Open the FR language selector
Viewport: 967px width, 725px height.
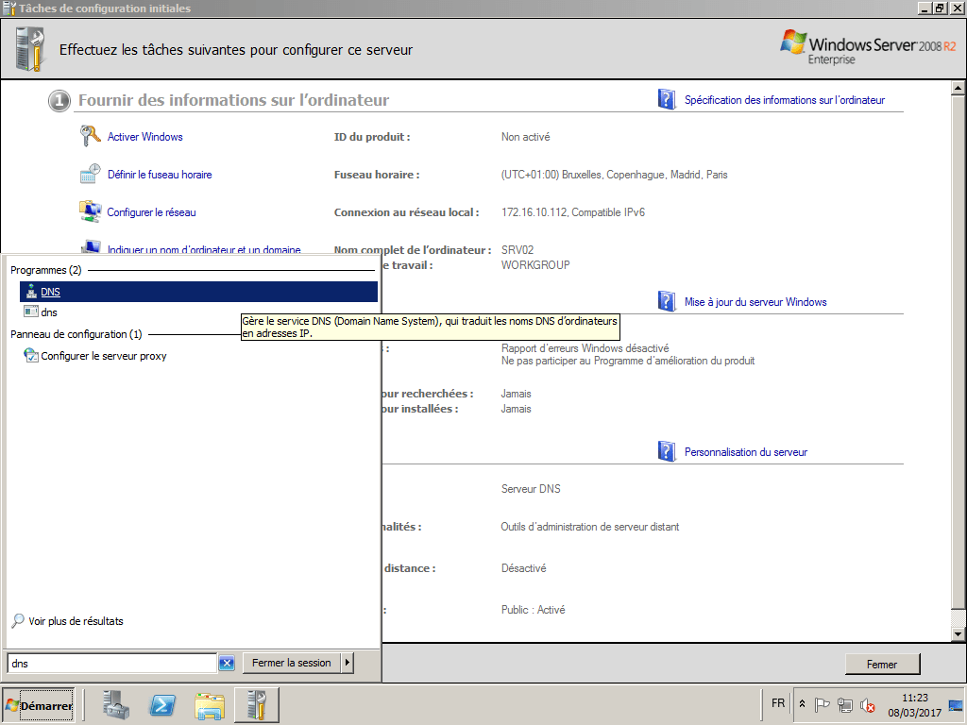[777, 703]
